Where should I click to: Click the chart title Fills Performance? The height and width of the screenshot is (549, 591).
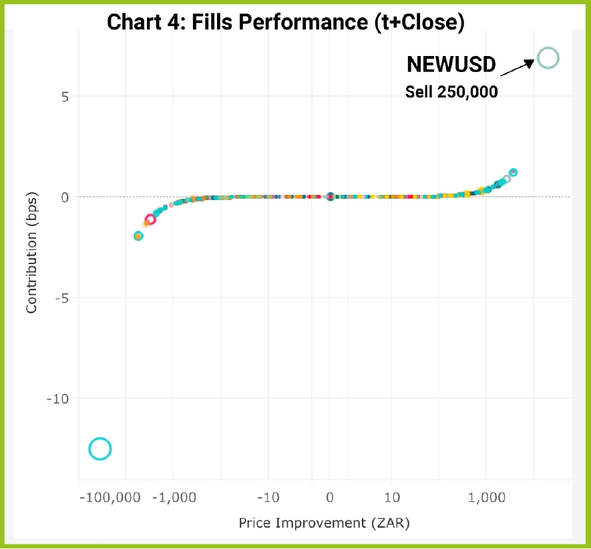coord(285,22)
